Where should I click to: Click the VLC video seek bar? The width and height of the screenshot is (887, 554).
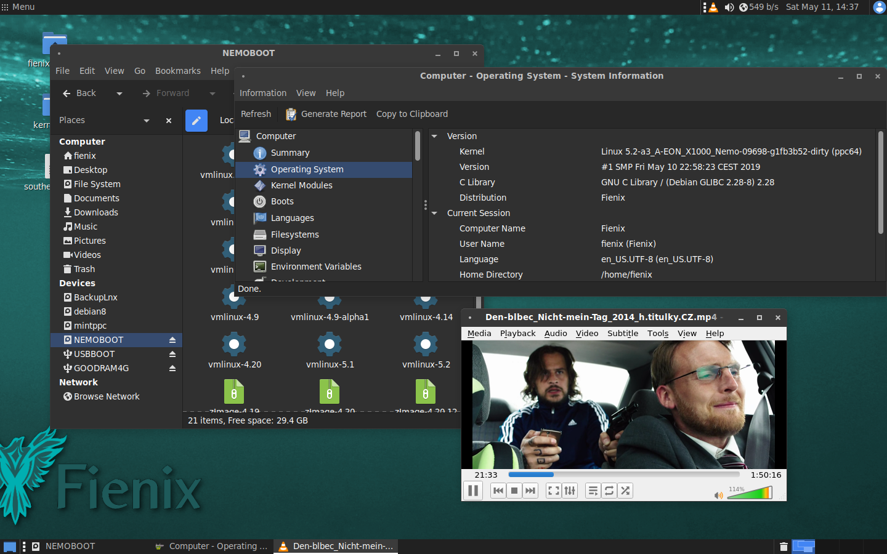click(x=623, y=475)
